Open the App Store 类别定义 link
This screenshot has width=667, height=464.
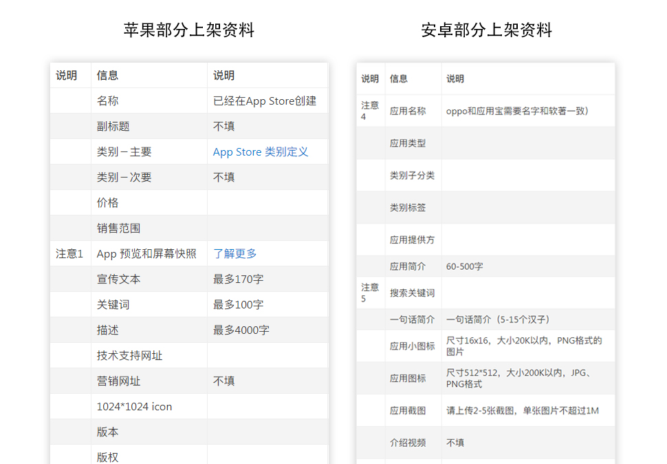point(261,152)
